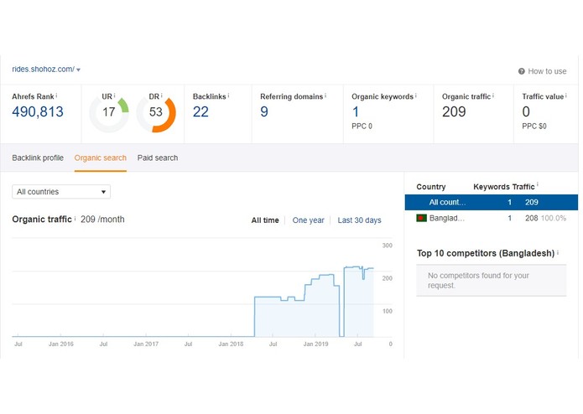The height and width of the screenshot is (414, 583).
Task: Click the Organic keywords info icon
Action: tap(416, 96)
